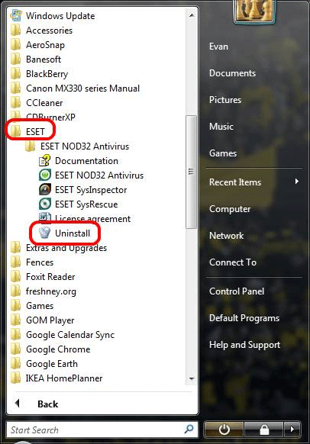This screenshot has height=444, width=310.
Task: Open Control Panel
Action: pos(237,291)
